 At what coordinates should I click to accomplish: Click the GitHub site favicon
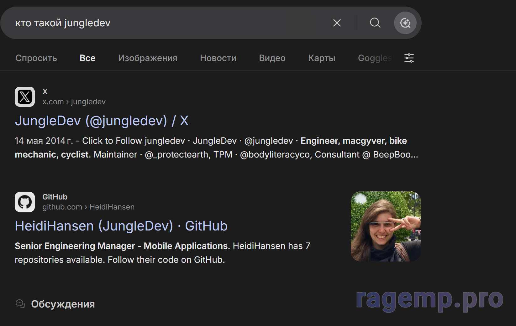coord(25,202)
